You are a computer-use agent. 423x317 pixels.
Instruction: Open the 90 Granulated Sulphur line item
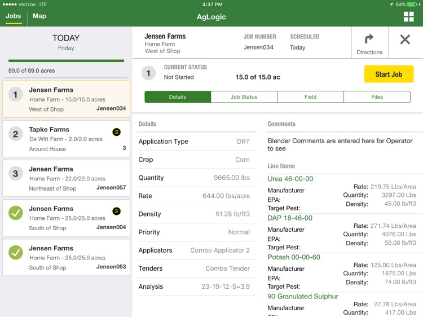coord(303,296)
